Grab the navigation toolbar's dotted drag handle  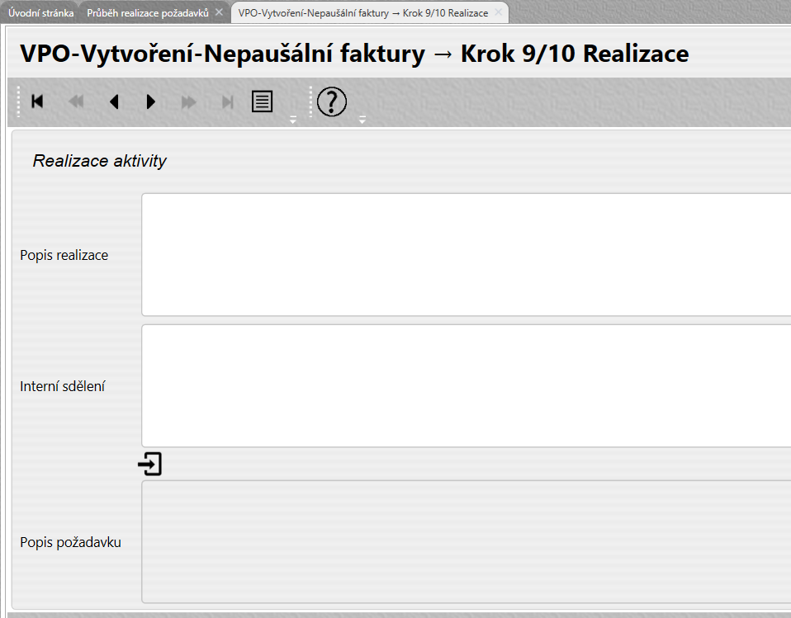click(x=18, y=101)
